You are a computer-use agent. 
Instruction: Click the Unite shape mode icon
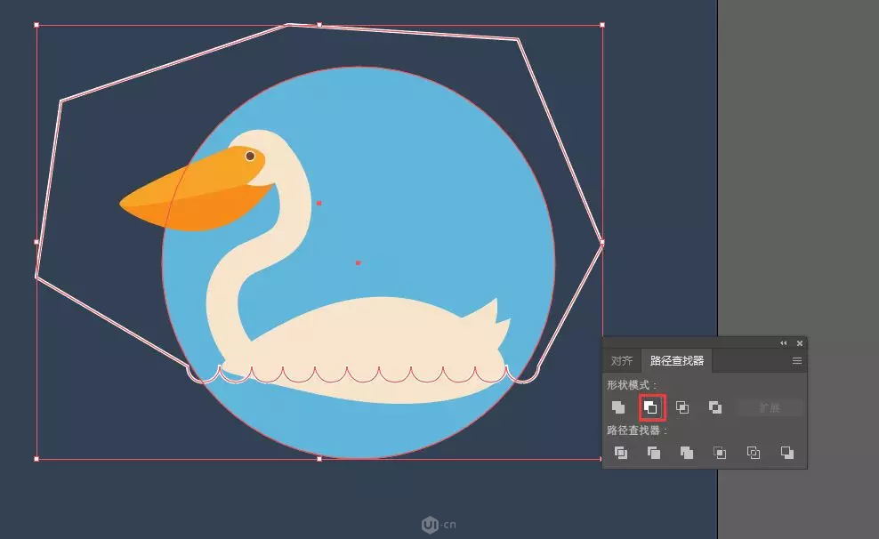click(x=618, y=407)
